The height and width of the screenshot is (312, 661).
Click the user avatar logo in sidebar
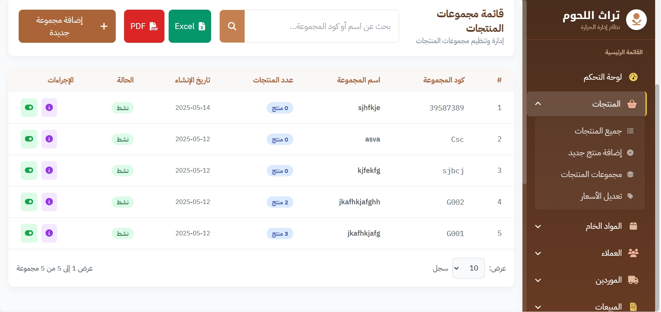point(636,20)
